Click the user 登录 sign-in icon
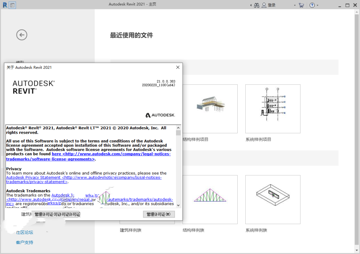This screenshot has width=360, height=254. click(268, 5)
